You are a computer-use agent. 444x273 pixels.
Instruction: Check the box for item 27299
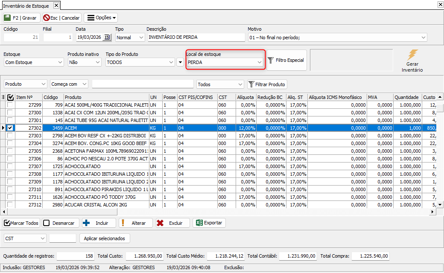coord(10,105)
